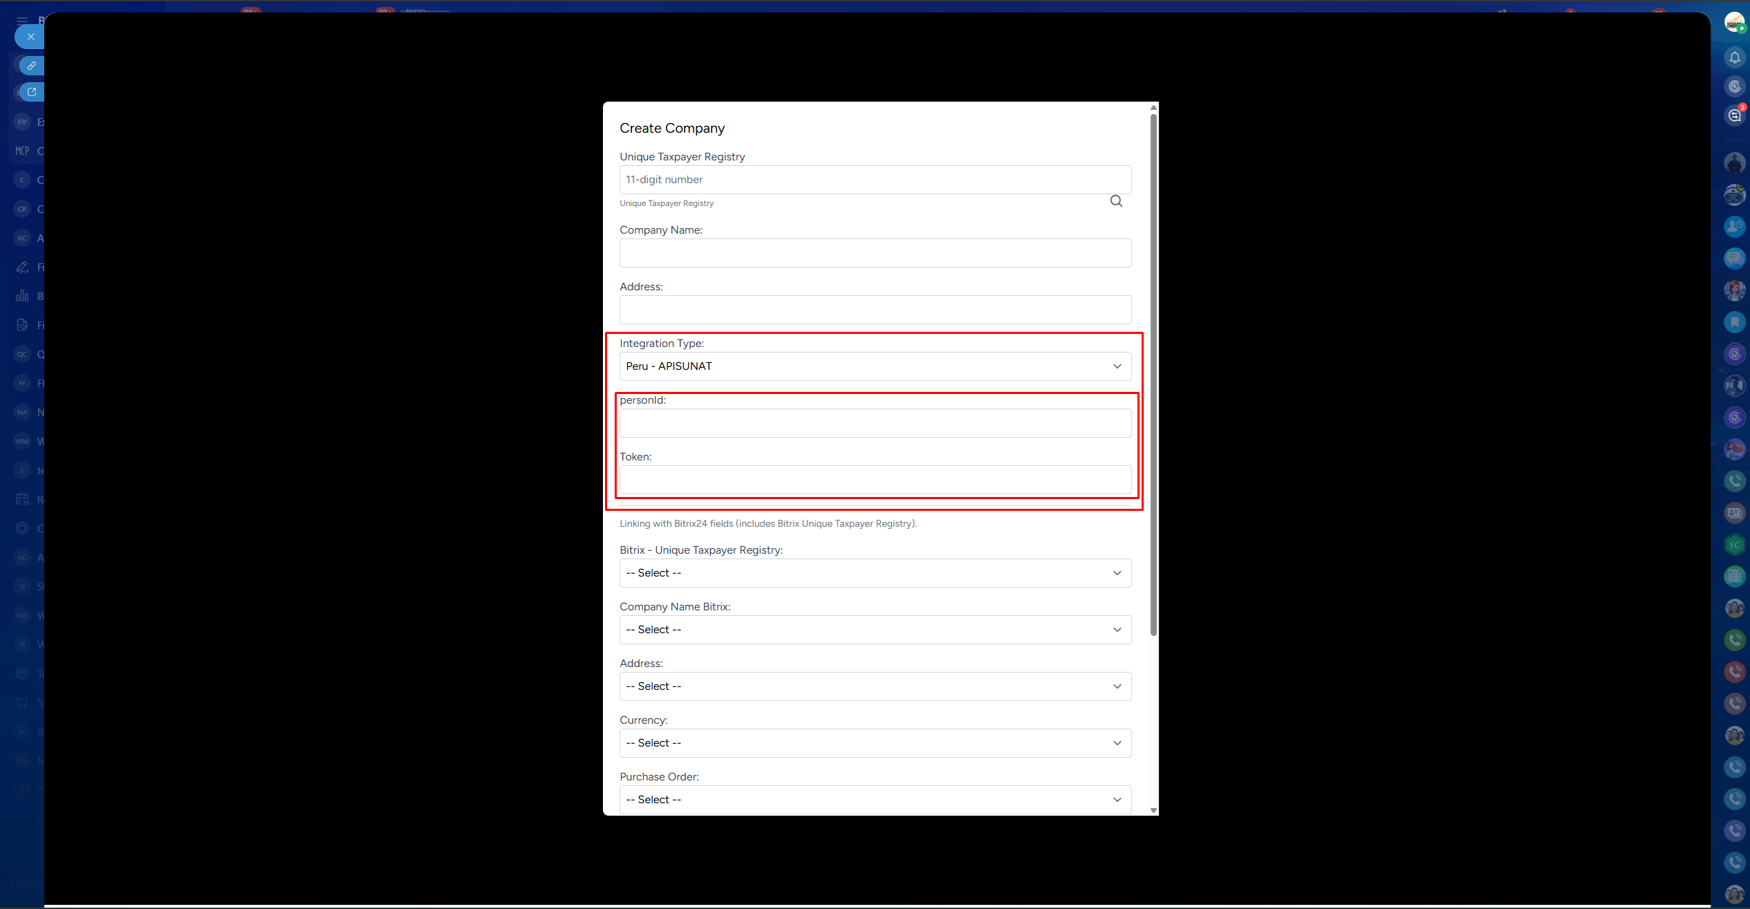Click the dialog scrollbar down arrow
Viewport: 1750px width, 909px height.
(1153, 810)
